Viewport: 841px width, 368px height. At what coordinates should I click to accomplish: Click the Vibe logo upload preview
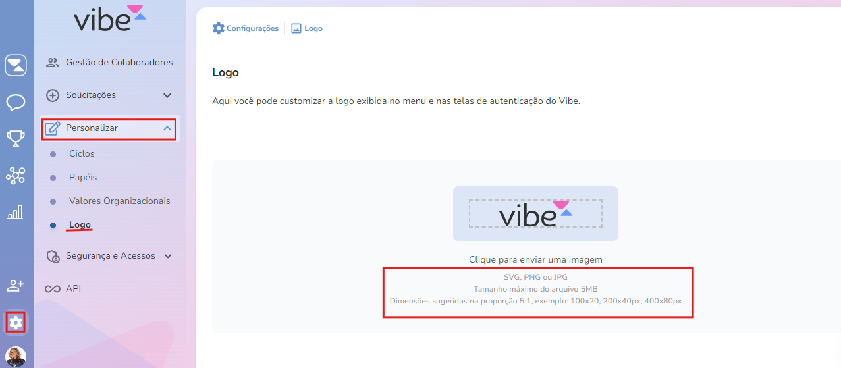(x=535, y=213)
